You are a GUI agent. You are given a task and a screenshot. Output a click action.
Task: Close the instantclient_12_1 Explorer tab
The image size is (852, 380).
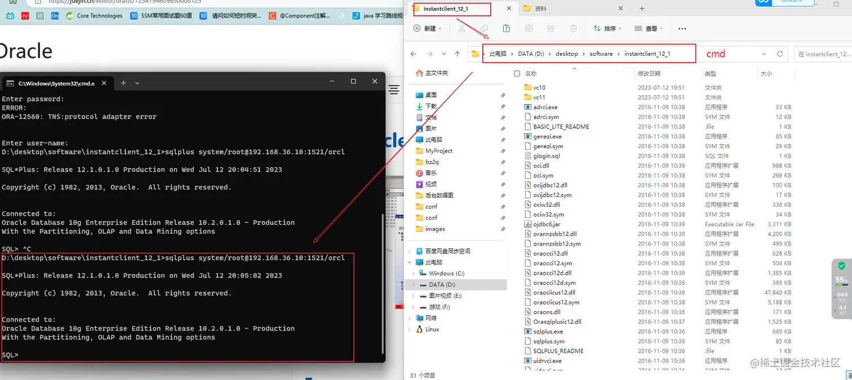pyautogui.click(x=509, y=8)
